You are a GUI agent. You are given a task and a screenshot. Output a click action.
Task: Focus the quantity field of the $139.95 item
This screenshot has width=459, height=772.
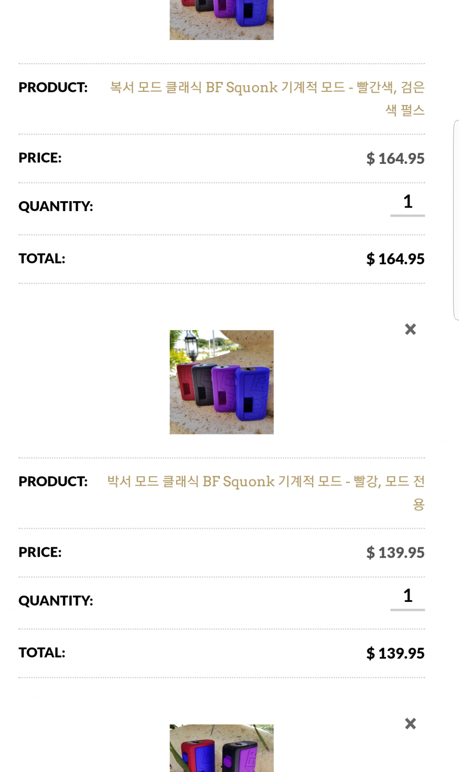[408, 596]
